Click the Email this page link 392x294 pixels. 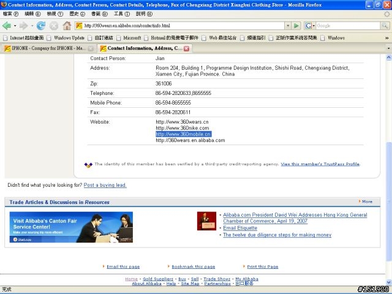tap(123, 267)
